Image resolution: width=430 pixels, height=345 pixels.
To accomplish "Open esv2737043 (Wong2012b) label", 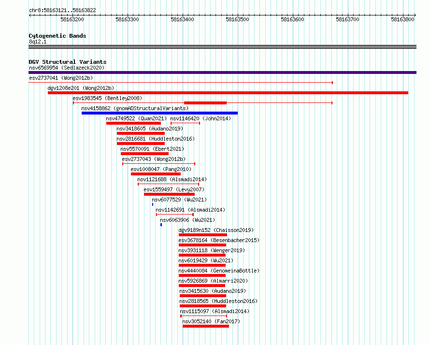I will tap(154, 159).
